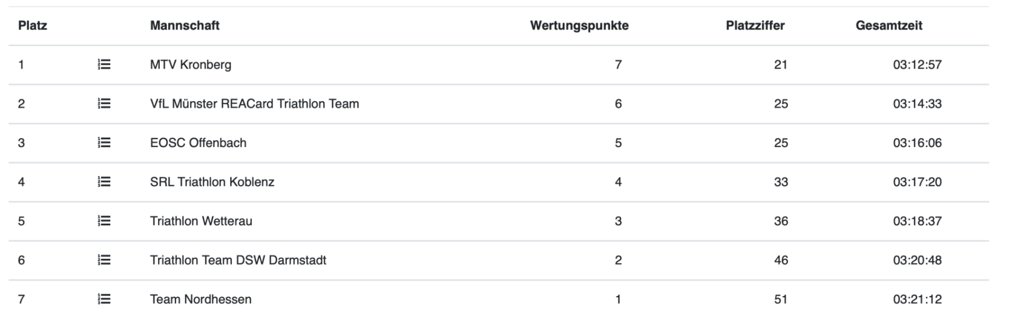Click the total time 03:21:12
Screen dimensions: 1009x334
(x=917, y=299)
